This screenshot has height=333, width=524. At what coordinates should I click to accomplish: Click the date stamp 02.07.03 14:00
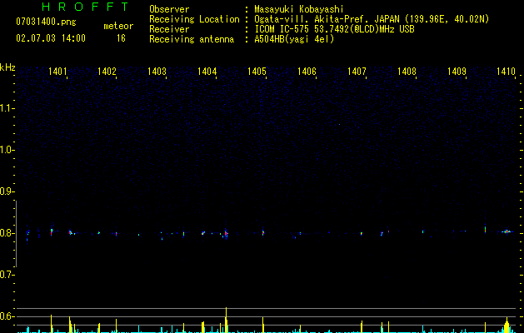[51, 38]
